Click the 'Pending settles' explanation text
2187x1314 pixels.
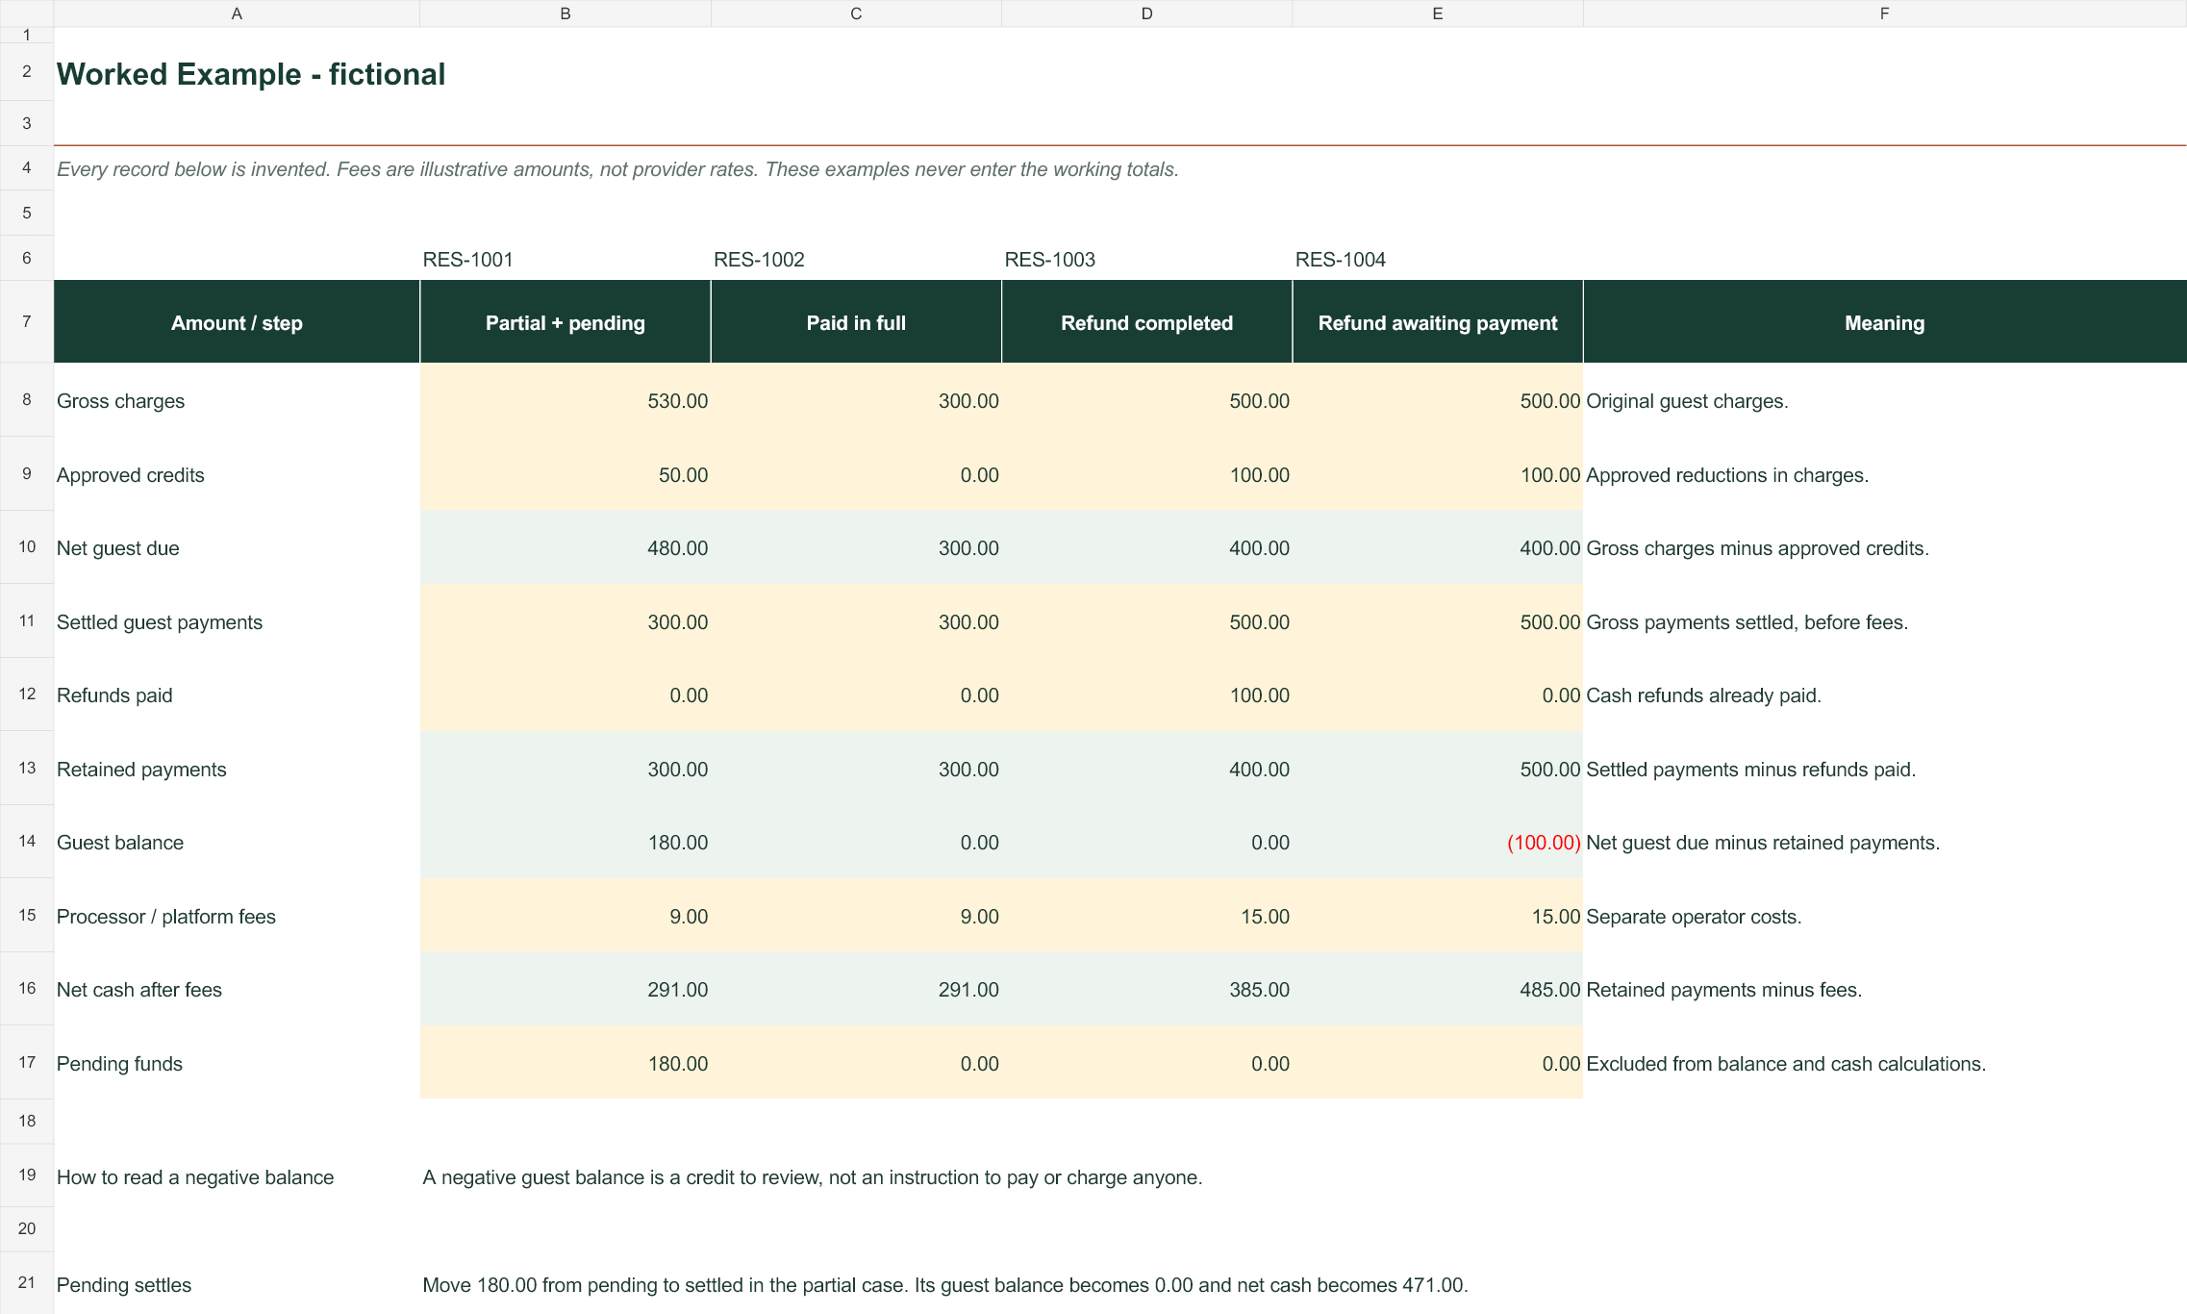tap(945, 1285)
